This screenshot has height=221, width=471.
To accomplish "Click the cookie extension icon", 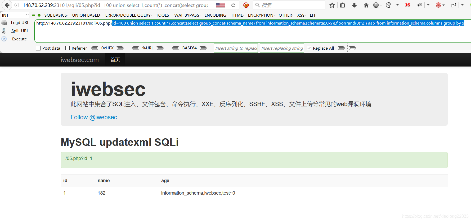I will tap(388, 5).
